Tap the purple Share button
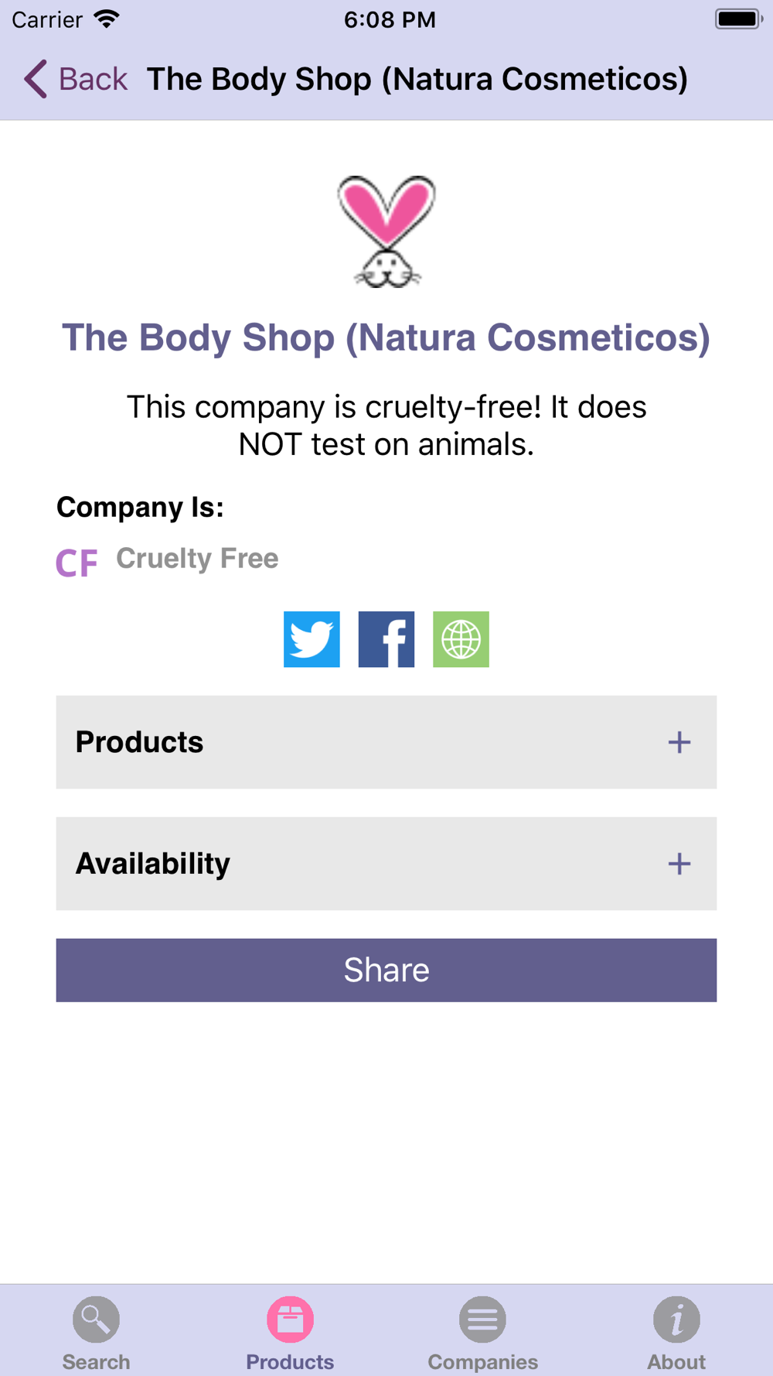 pyautogui.click(x=386, y=970)
